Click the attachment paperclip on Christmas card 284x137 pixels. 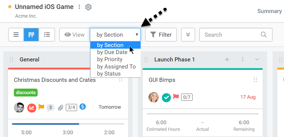click(61, 108)
